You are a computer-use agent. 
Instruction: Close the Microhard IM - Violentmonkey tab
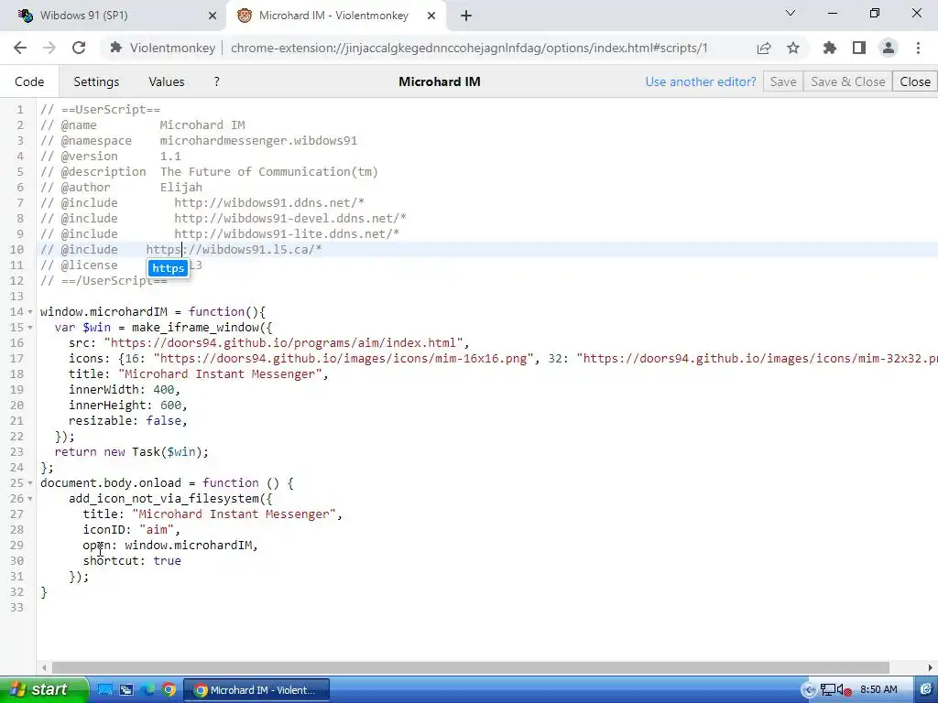(431, 16)
